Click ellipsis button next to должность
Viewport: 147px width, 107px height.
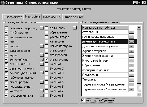click(x=75, y=28)
